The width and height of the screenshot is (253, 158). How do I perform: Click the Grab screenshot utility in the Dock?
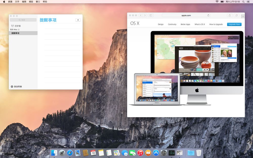click(x=179, y=153)
